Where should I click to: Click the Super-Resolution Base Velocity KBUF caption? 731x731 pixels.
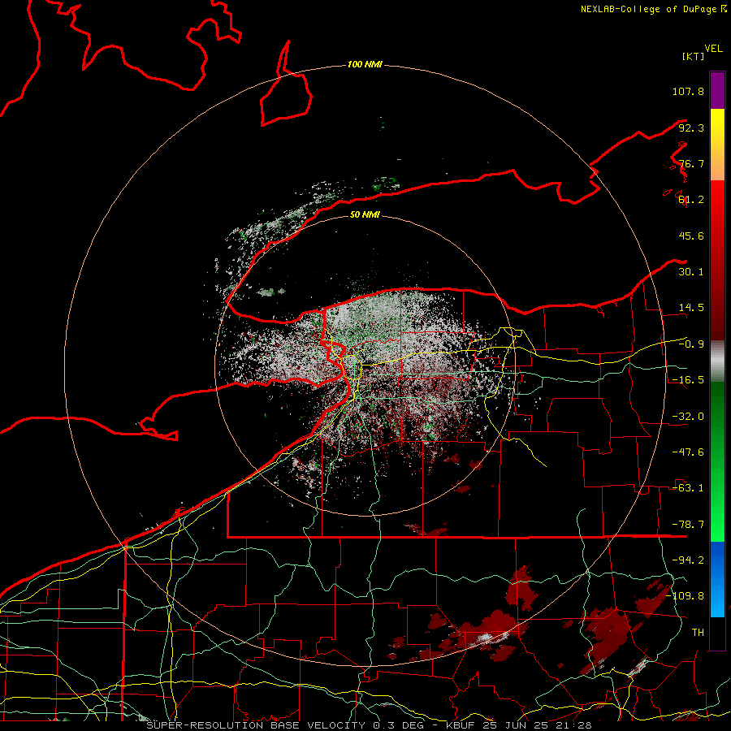(369, 725)
